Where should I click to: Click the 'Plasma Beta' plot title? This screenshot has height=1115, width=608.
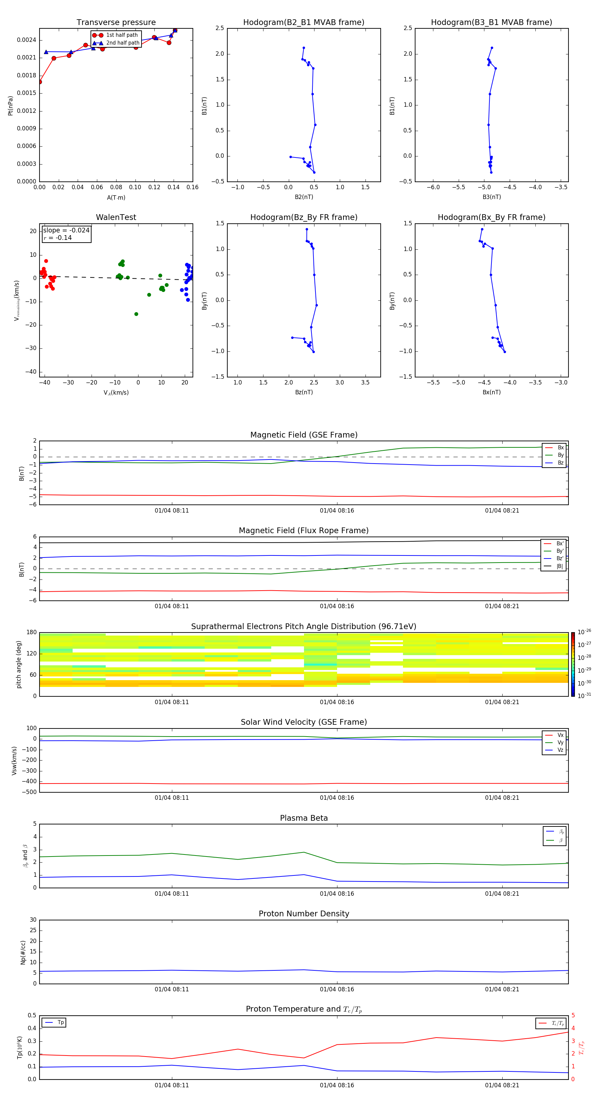[x=304, y=818]
